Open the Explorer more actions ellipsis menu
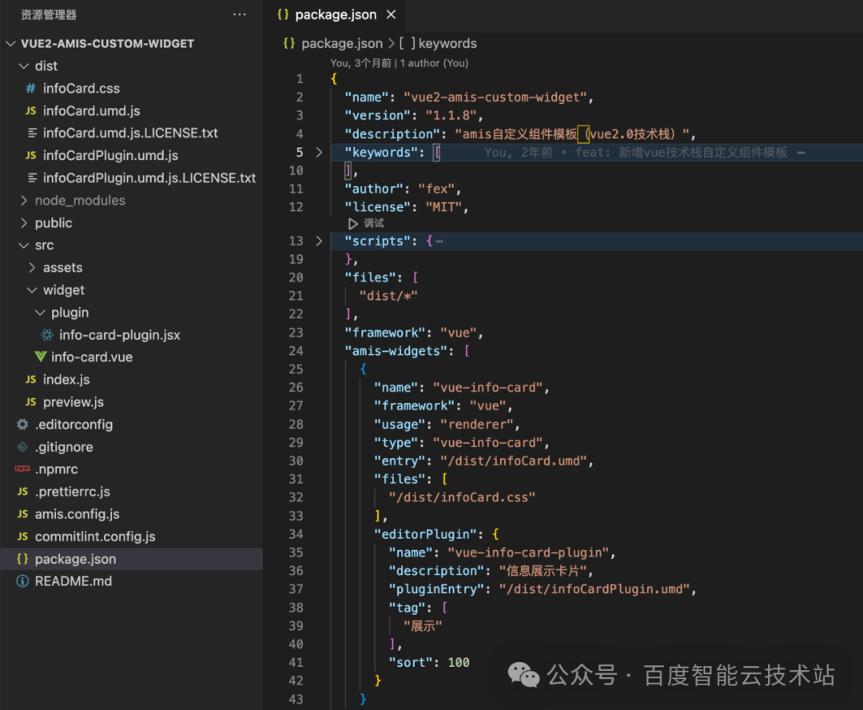Image resolution: width=863 pixels, height=710 pixels. 240,14
